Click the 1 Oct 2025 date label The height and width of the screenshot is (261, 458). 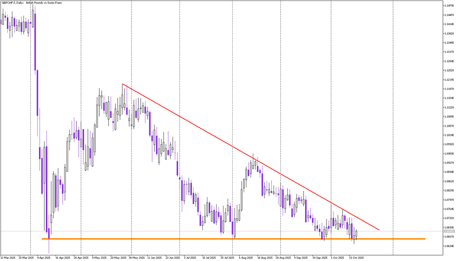(338, 257)
